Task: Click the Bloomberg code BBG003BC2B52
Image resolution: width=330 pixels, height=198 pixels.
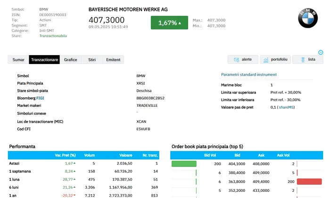Action: [x=150, y=98]
